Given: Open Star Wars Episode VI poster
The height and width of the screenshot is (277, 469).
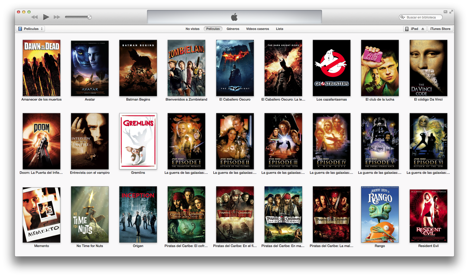Looking at the screenshot, I should 429,141.
